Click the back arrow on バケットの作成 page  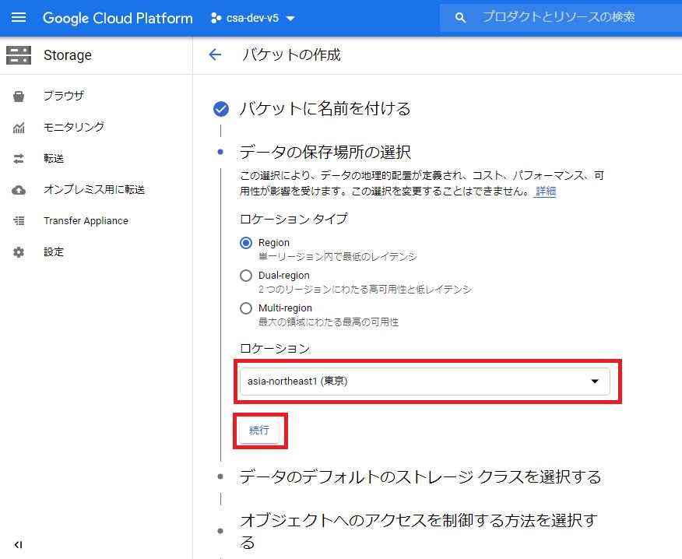pyautogui.click(x=216, y=54)
